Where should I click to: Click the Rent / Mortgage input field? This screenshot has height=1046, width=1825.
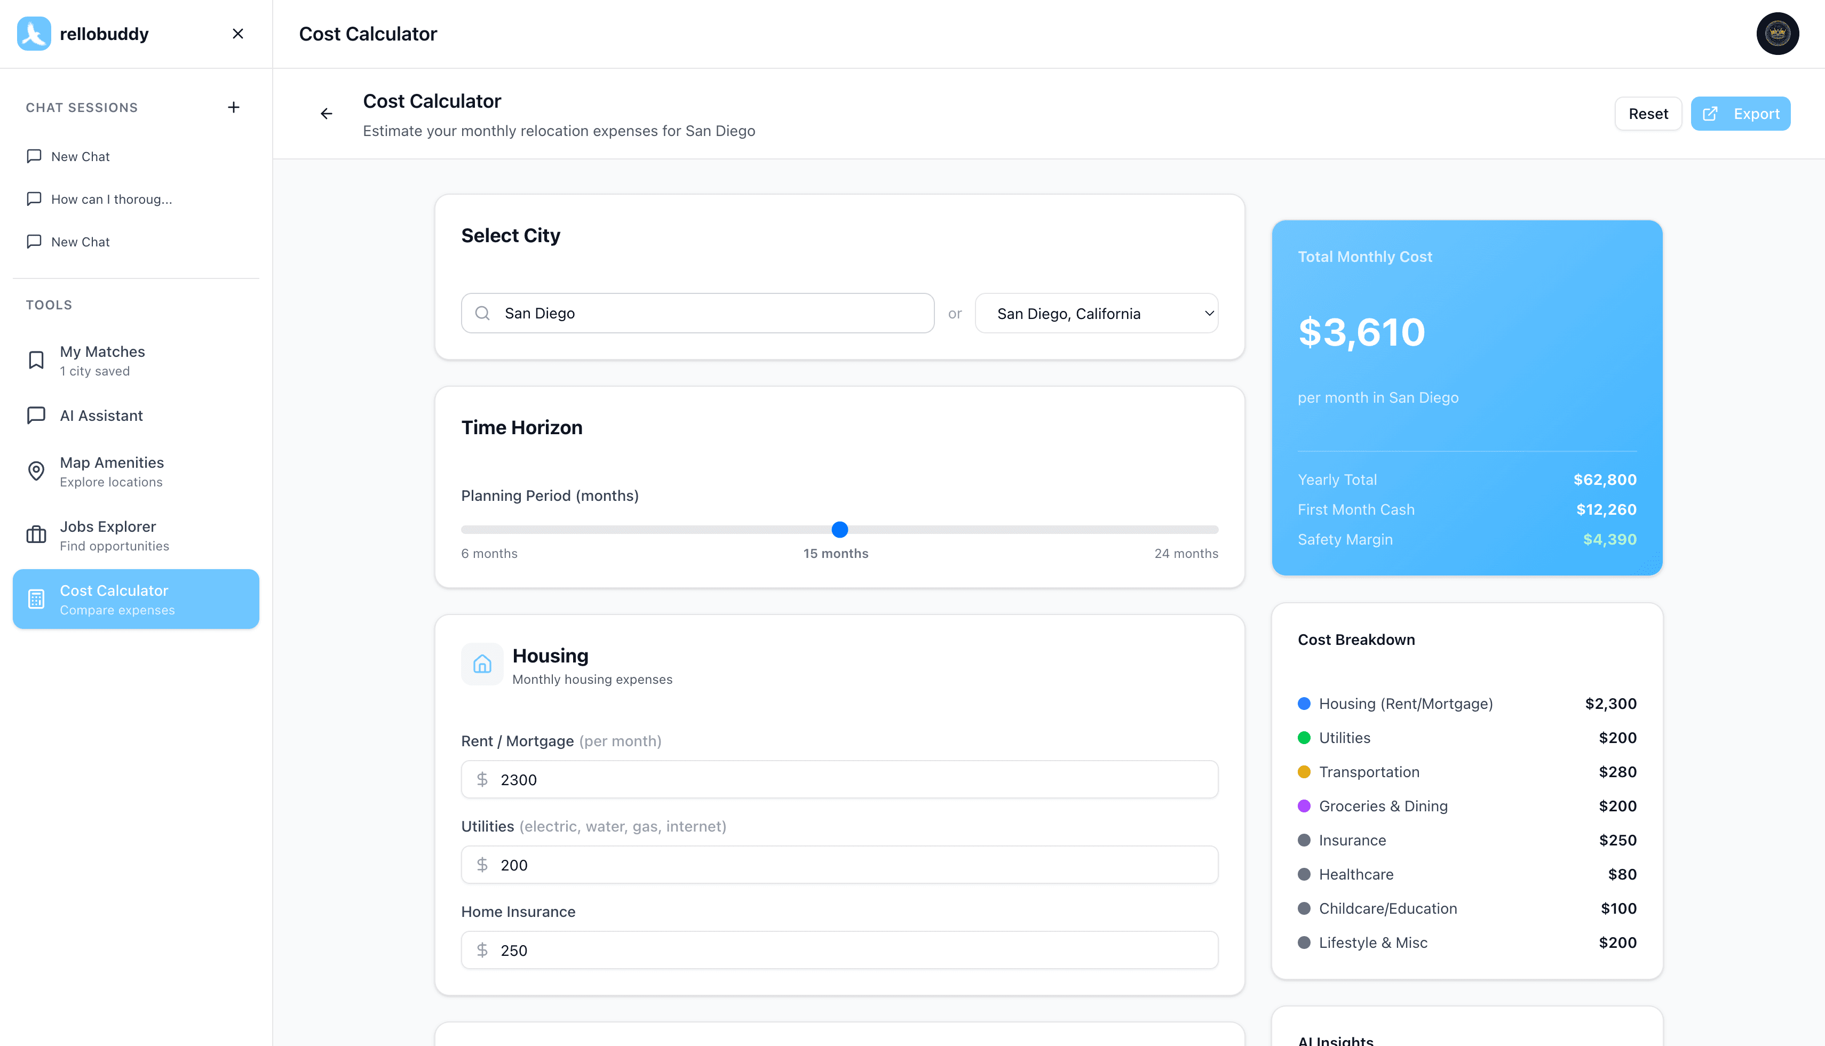pos(838,779)
